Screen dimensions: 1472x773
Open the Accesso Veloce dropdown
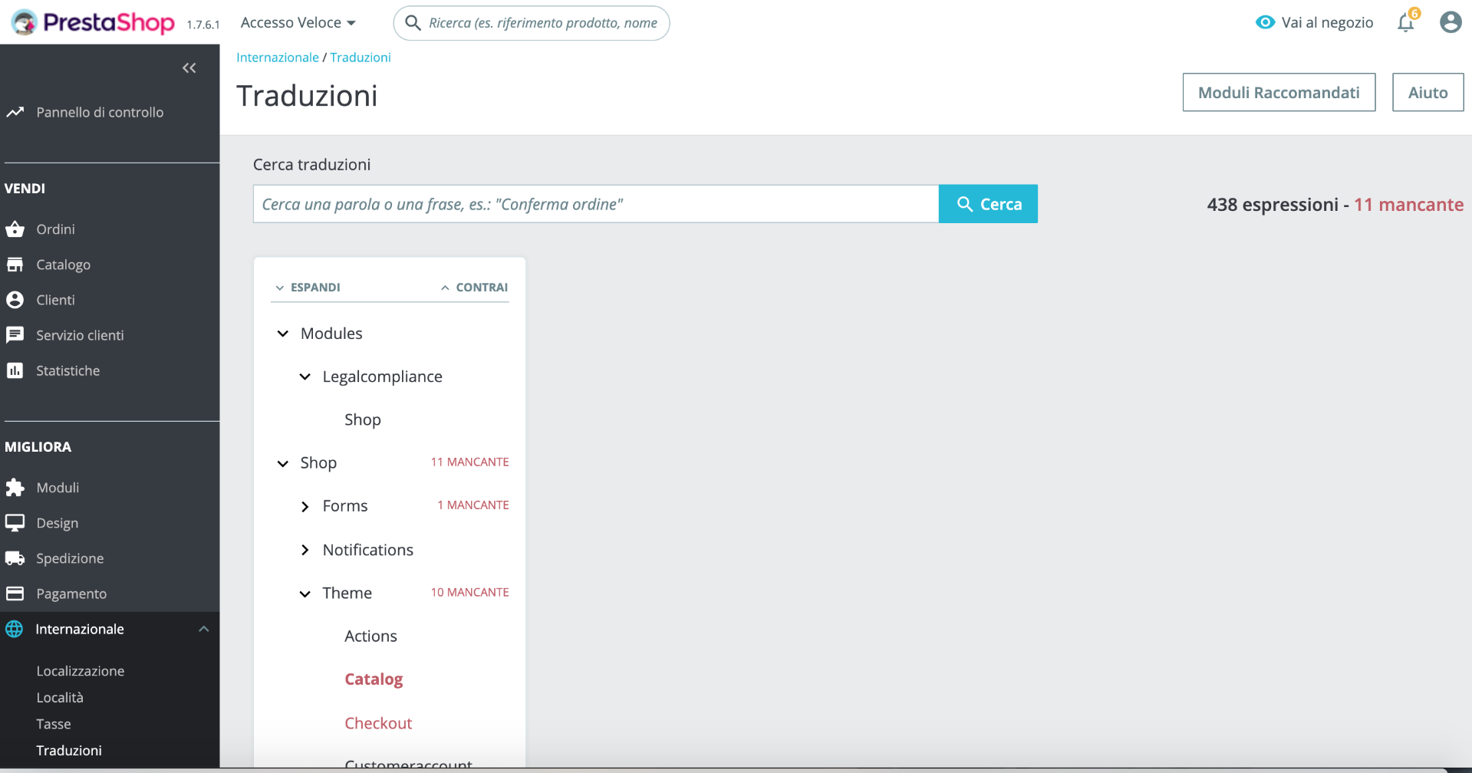pyautogui.click(x=298, y=23)
